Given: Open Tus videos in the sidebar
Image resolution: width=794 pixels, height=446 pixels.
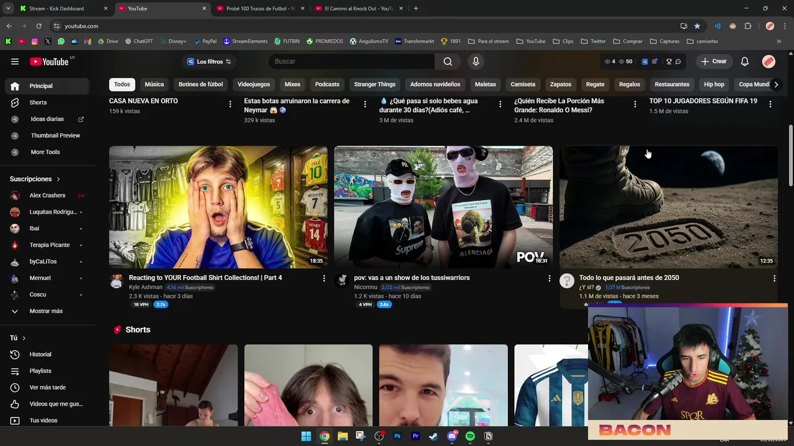Looking at the screenshot, I should 47,420.
